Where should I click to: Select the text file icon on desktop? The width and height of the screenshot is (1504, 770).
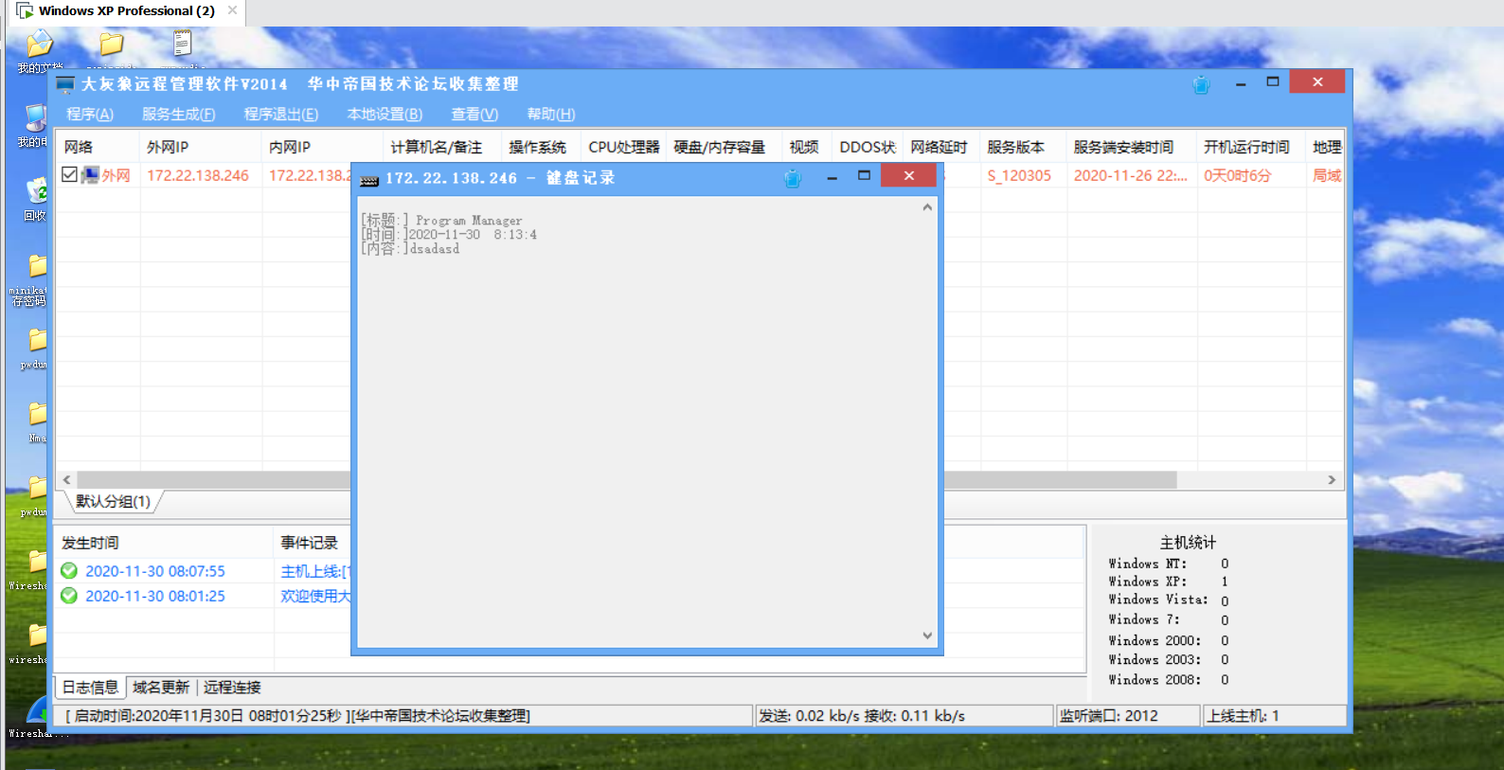[x=183, y=45]
